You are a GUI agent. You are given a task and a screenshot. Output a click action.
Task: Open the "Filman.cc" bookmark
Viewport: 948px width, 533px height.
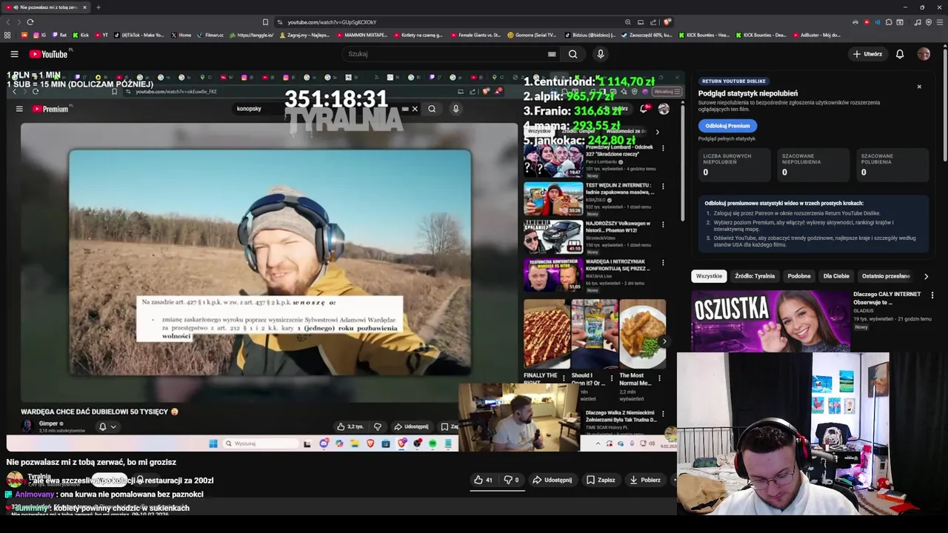pyautogui.click(x=210, y=35)
